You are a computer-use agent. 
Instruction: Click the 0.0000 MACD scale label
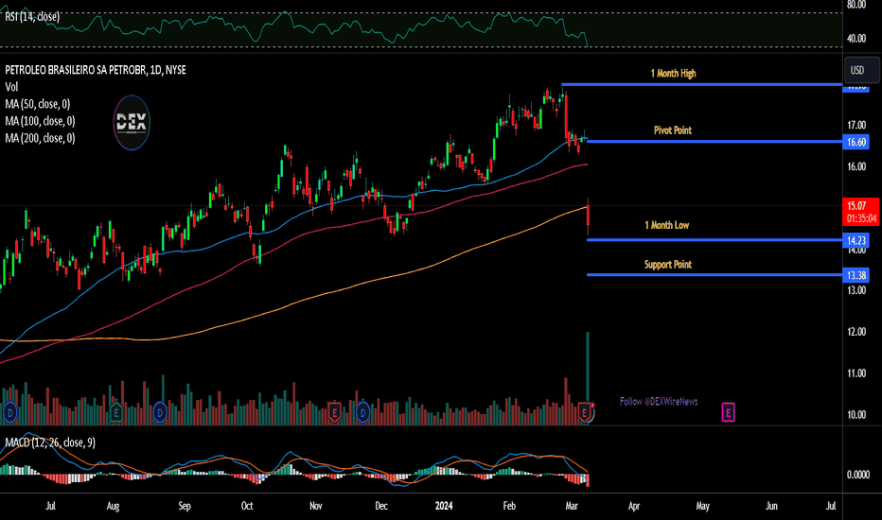pos(858,475)
